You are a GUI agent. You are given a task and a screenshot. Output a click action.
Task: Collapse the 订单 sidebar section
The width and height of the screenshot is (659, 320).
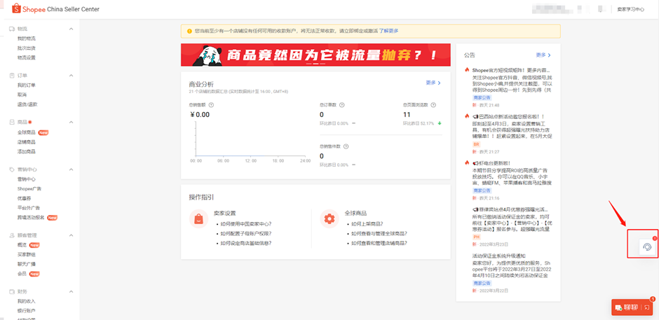pos(71,76)
